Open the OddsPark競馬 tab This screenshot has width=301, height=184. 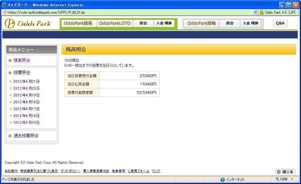tap(79, 23)
